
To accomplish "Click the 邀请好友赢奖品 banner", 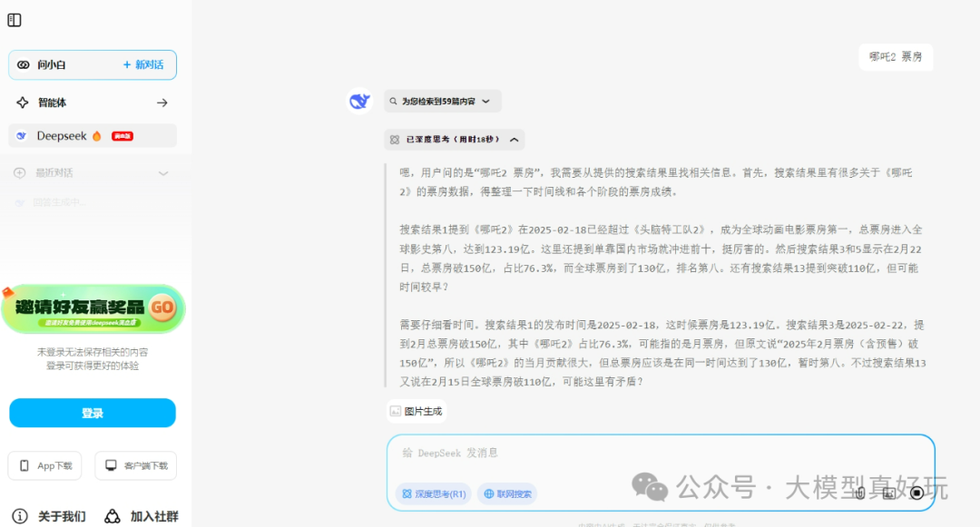I will point(93,309).
